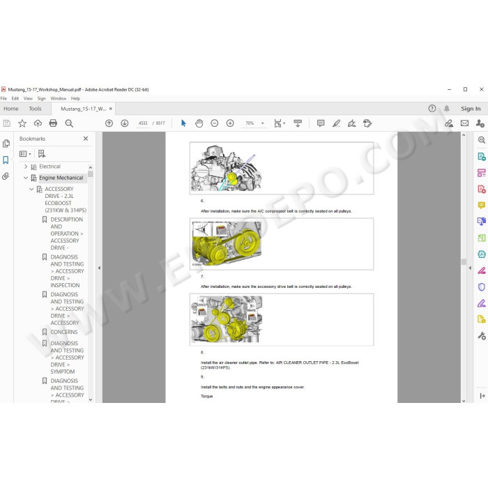Click the Save file icon
The image size is (488, 488).
[6, 123]
